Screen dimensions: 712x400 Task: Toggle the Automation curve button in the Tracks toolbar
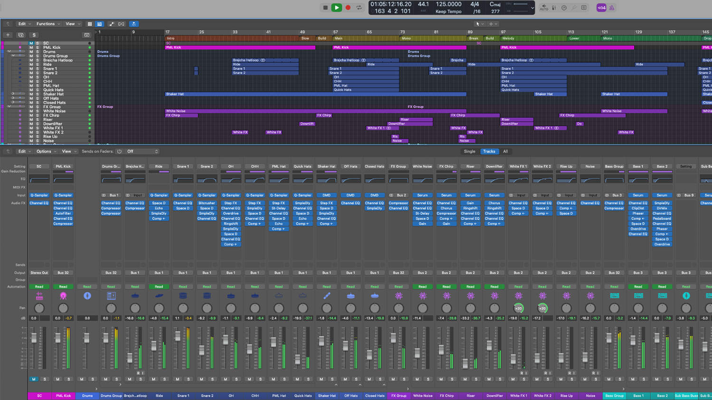coord(112,24)
